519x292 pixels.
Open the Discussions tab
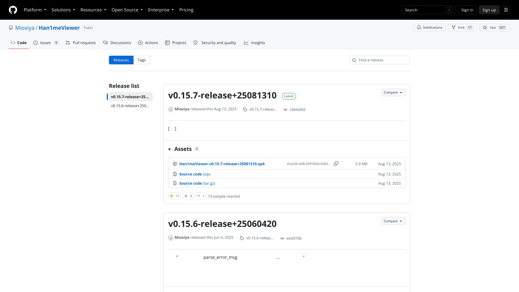pyautogui.click(x=117, y=43)
